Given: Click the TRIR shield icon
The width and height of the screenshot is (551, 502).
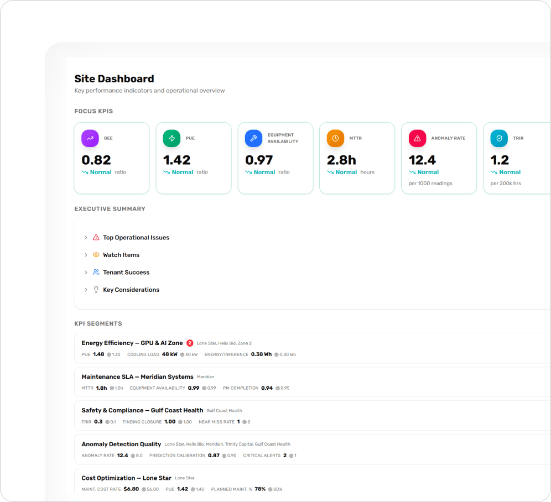Looking at the screenshot, I should tap(499, 138).
